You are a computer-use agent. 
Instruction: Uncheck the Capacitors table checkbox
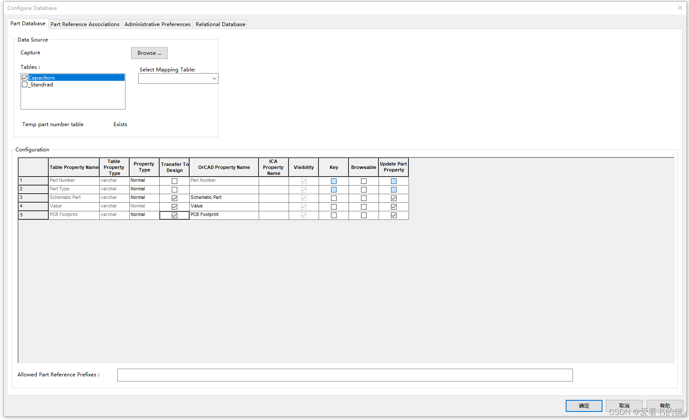coord(25,77)
